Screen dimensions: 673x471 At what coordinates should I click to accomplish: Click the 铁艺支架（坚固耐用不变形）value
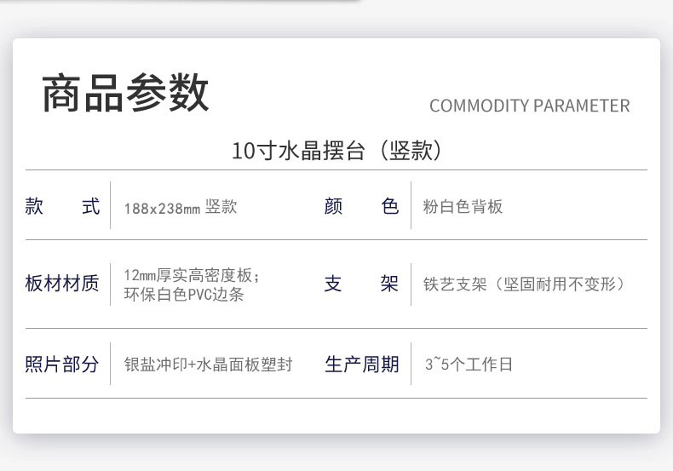click(x=524, y=284)
